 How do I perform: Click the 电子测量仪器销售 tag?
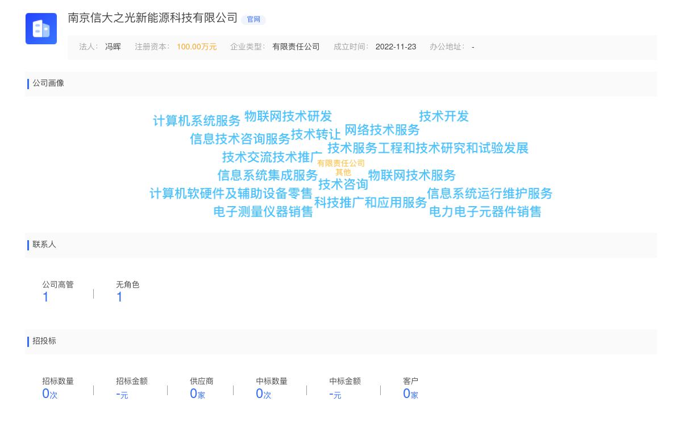(263, 212)
